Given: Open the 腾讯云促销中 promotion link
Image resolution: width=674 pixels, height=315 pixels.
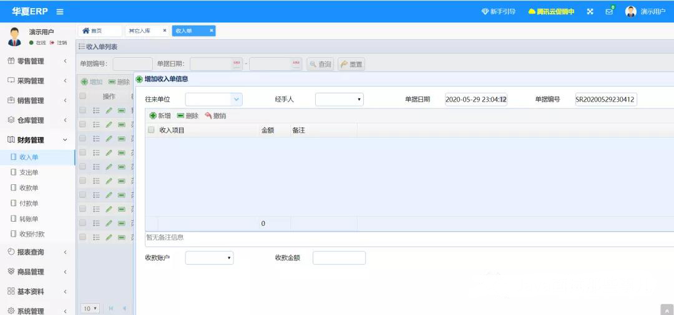Looking at the screenshot, I should (552, 12).
